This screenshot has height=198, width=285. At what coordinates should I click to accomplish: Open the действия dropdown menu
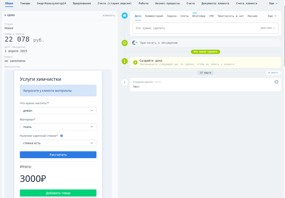tap(268, 28)
